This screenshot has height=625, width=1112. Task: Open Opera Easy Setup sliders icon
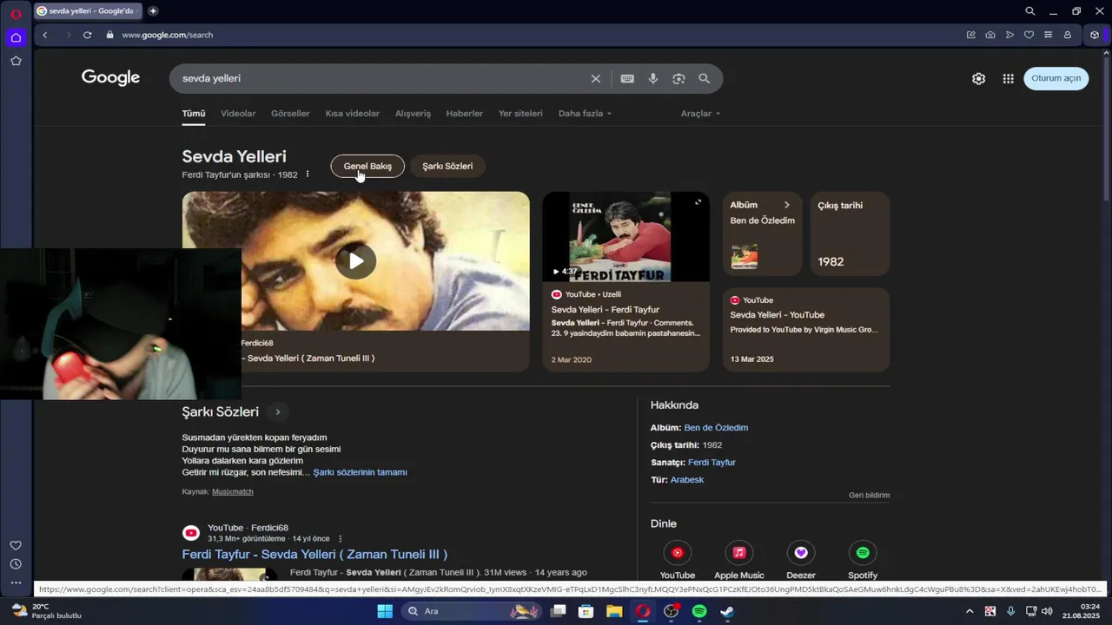click(1048, 35)
